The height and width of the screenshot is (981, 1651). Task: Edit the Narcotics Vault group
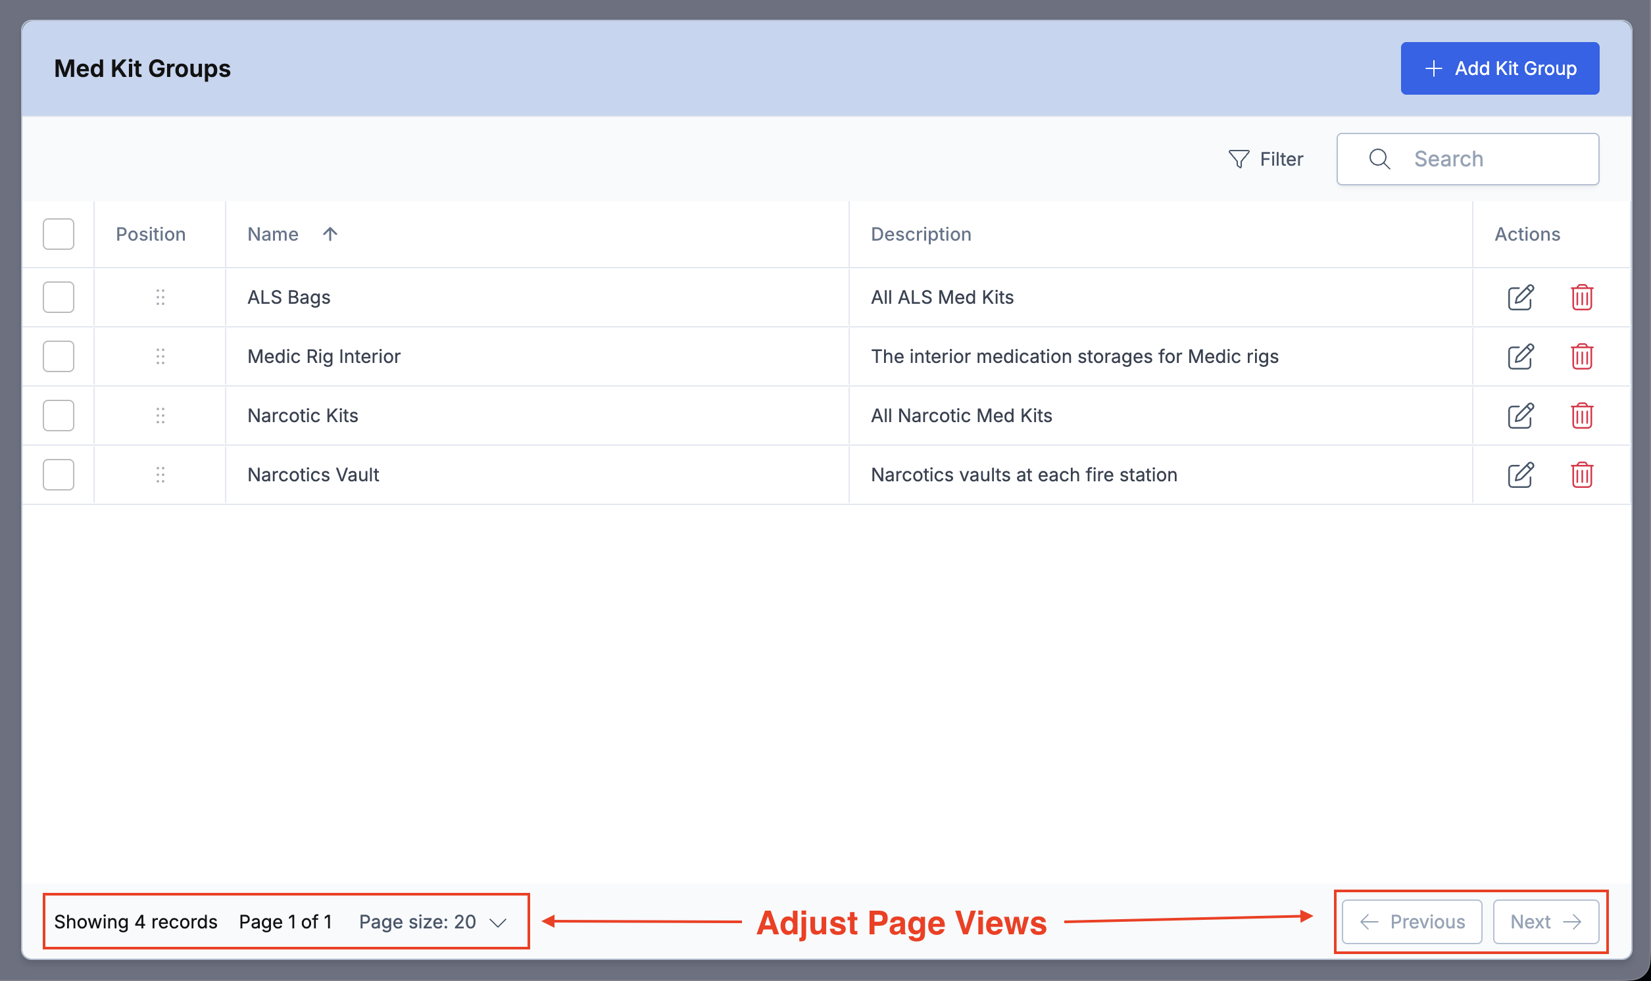[x=1520, y=475]
